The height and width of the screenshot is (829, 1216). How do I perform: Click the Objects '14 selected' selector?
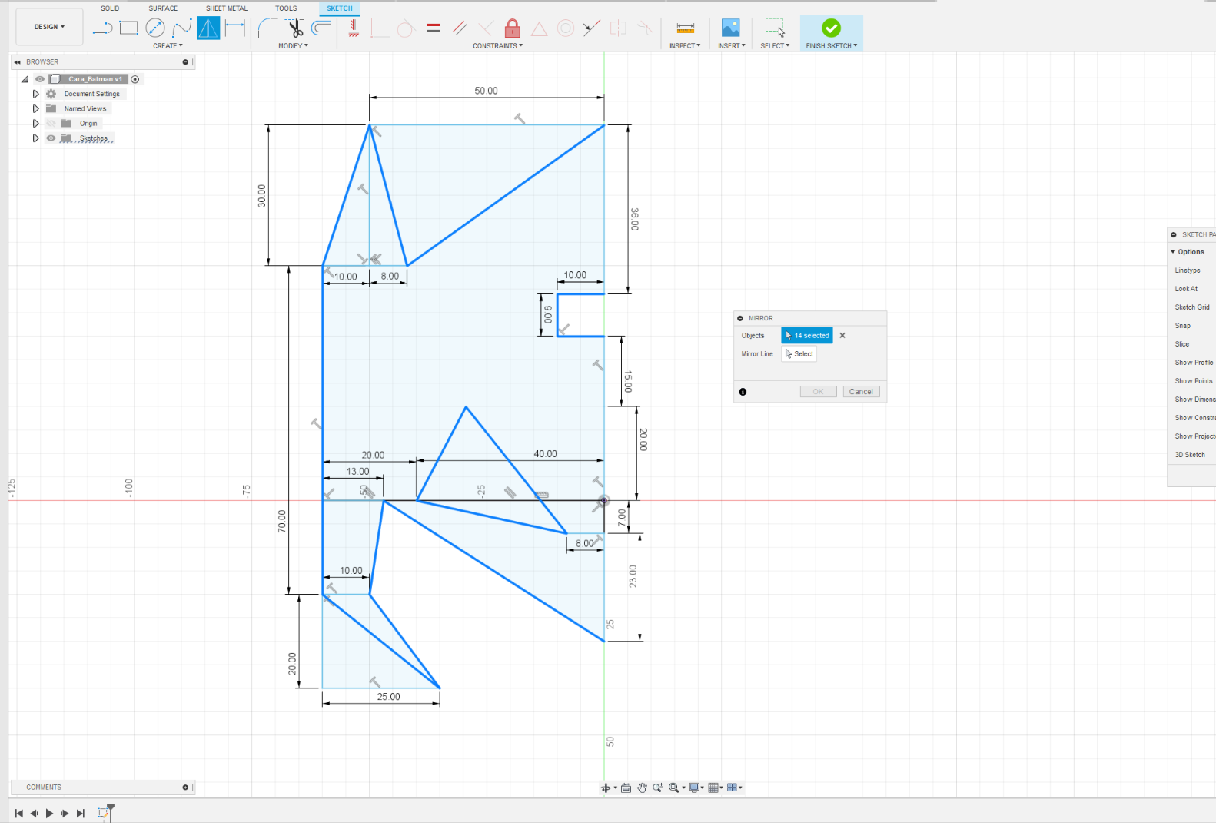coord(807,336)
